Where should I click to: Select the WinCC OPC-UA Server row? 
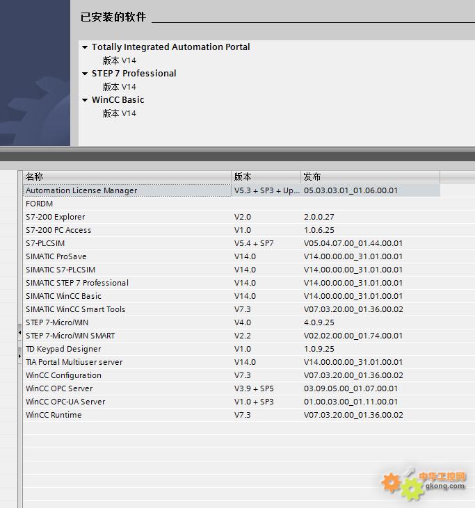(232, 402)
